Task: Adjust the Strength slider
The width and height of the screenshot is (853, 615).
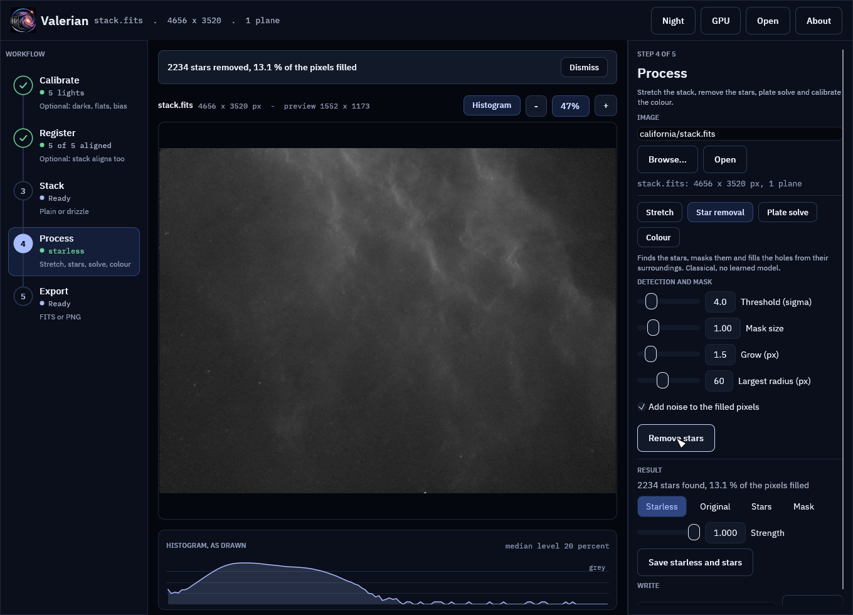Action: pos(669,532)
